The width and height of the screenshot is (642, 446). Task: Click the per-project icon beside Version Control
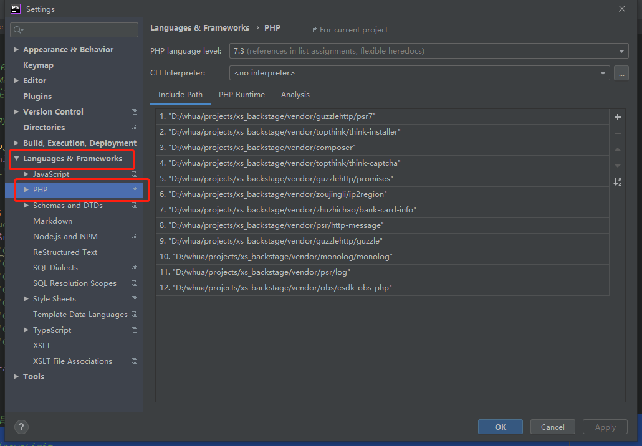point(133,111)
